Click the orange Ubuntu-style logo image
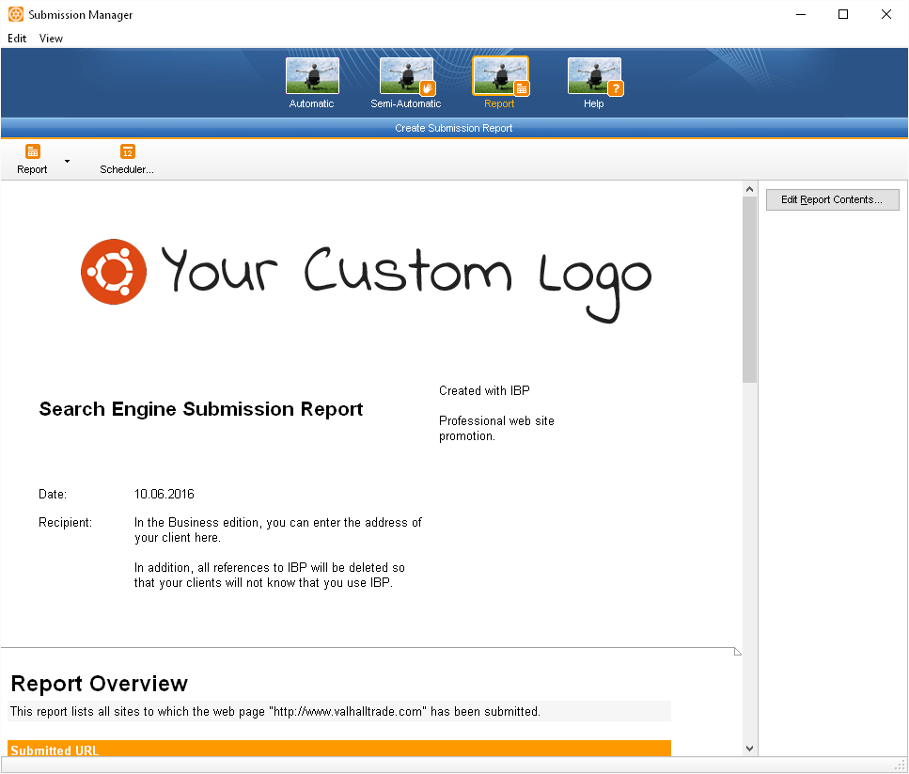This screenshot has width=909, height=774. [x=114, y=272]
